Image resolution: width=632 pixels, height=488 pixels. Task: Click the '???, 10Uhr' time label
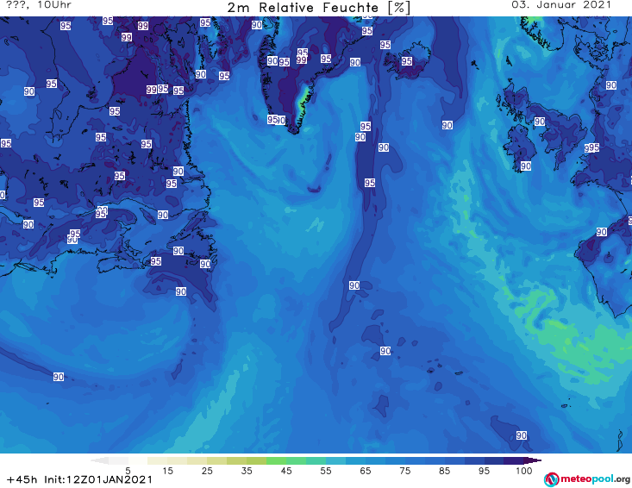pyautogui.click(x=39, y=5)
